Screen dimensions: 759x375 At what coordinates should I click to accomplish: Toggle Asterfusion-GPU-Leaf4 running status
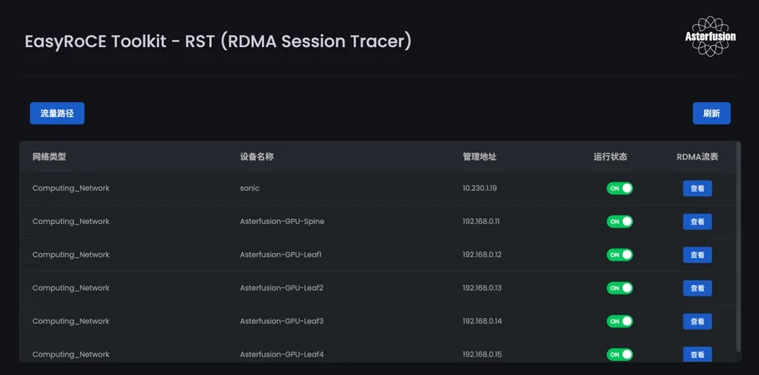620,354
